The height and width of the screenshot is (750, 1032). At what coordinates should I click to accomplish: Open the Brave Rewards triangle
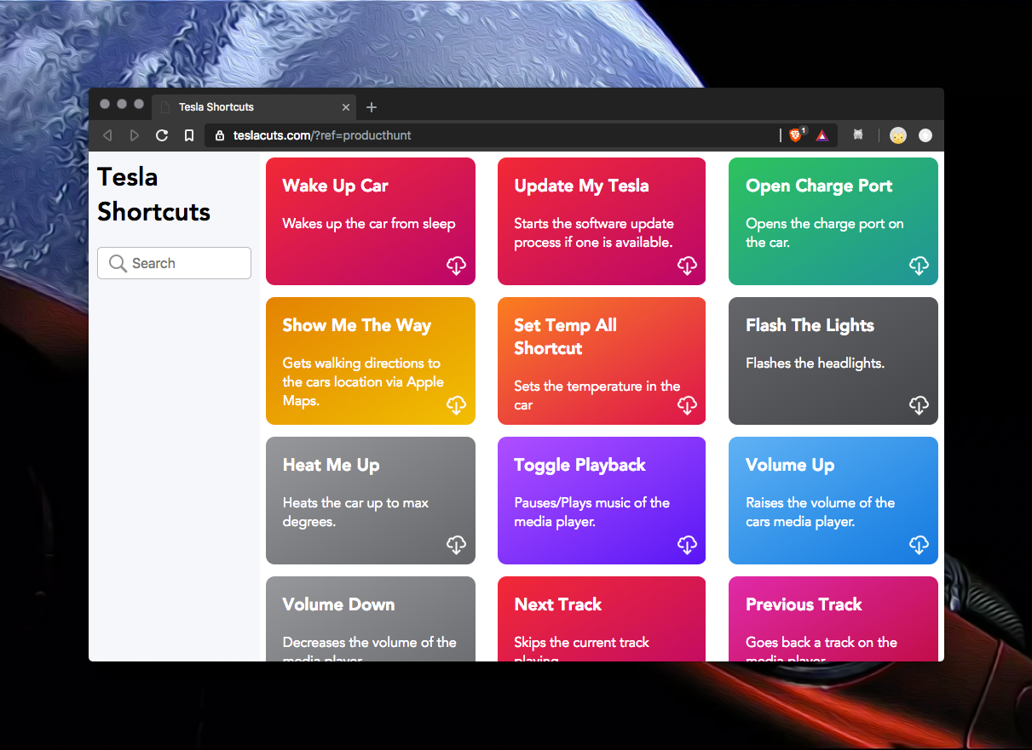(x=821, y=135)
